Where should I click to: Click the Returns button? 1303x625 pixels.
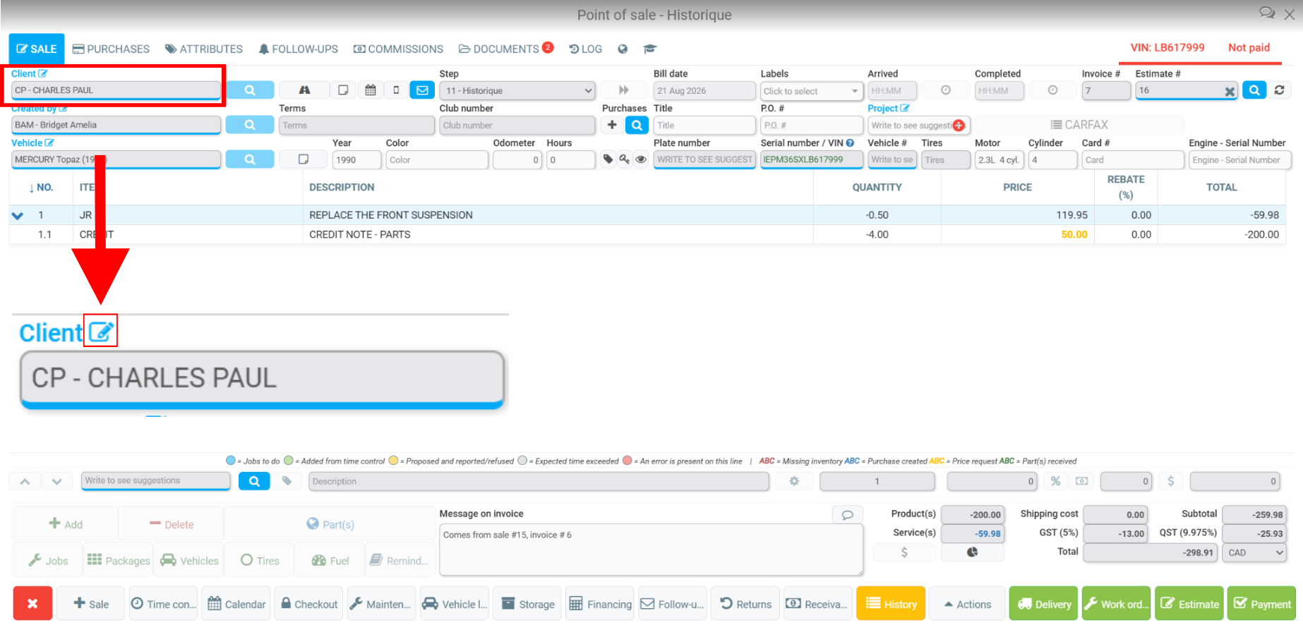pos(745,604)
